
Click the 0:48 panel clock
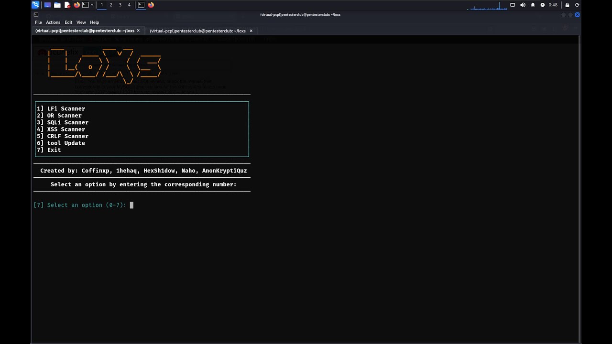553,5
